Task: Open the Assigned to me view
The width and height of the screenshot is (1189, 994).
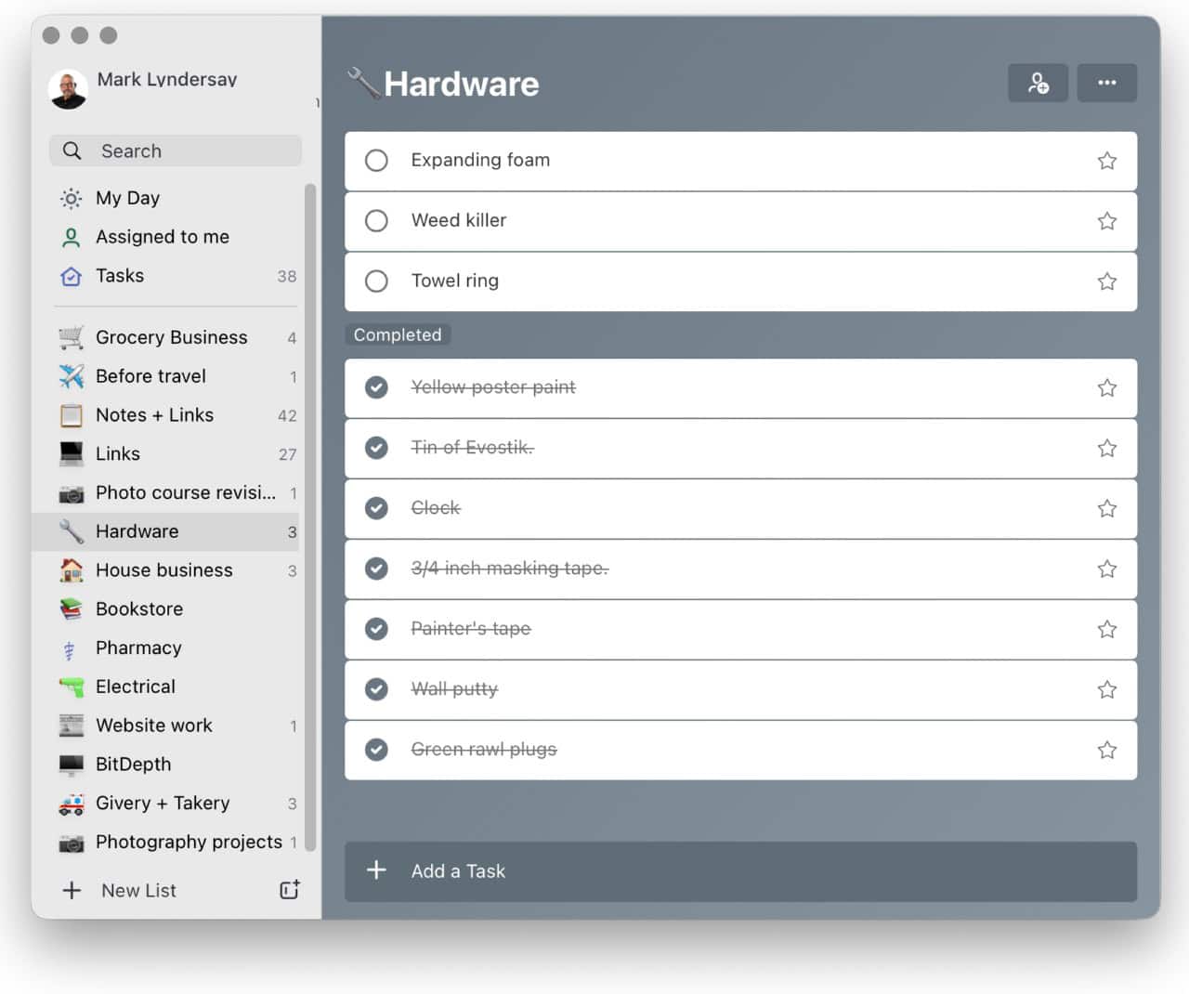Action: click(x=162, y=237)
